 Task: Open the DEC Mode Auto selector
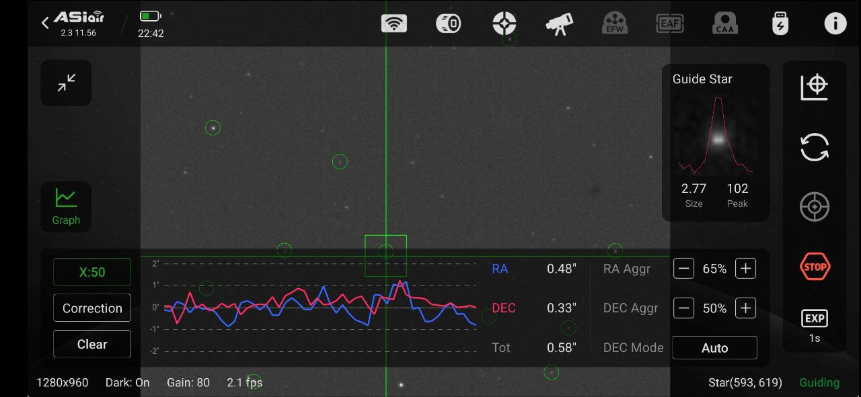[x=714, y=348]
